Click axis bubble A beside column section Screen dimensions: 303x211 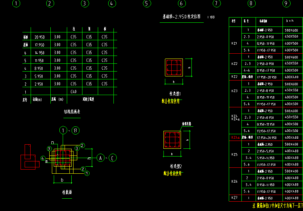(x=100, y=158)
